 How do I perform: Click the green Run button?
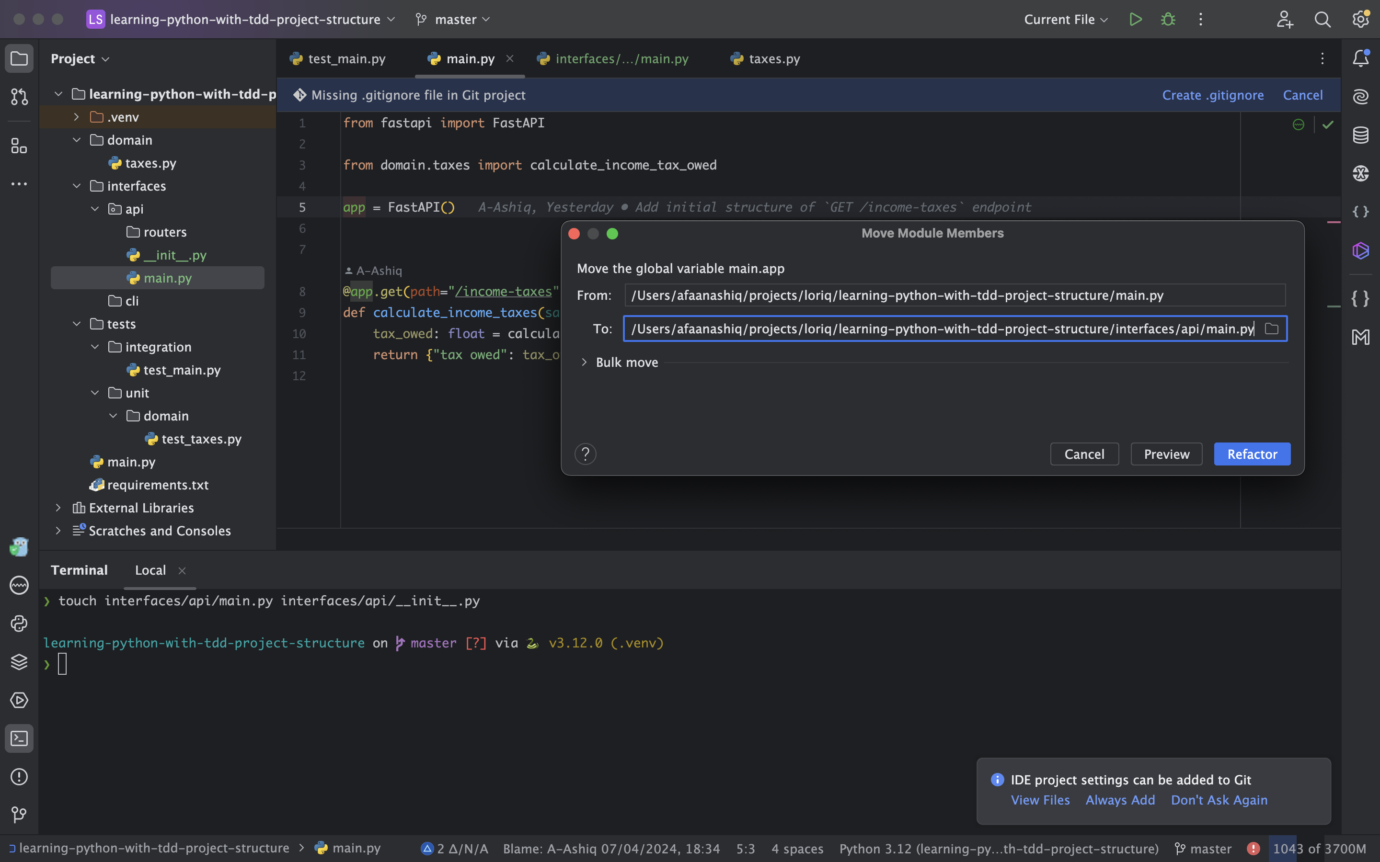(x=1135, y=19)
